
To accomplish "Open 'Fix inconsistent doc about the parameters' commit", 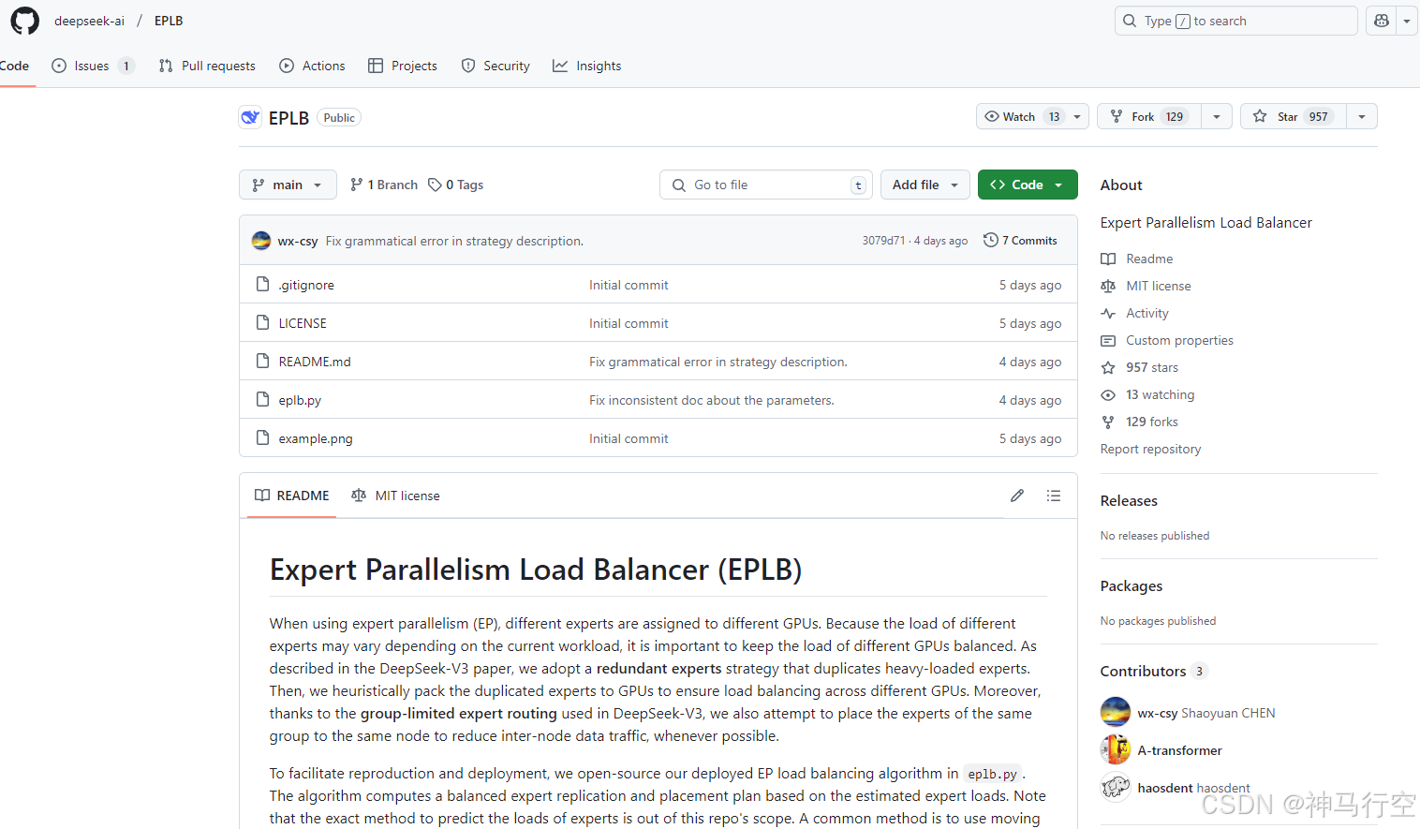I will coord(712,400).
